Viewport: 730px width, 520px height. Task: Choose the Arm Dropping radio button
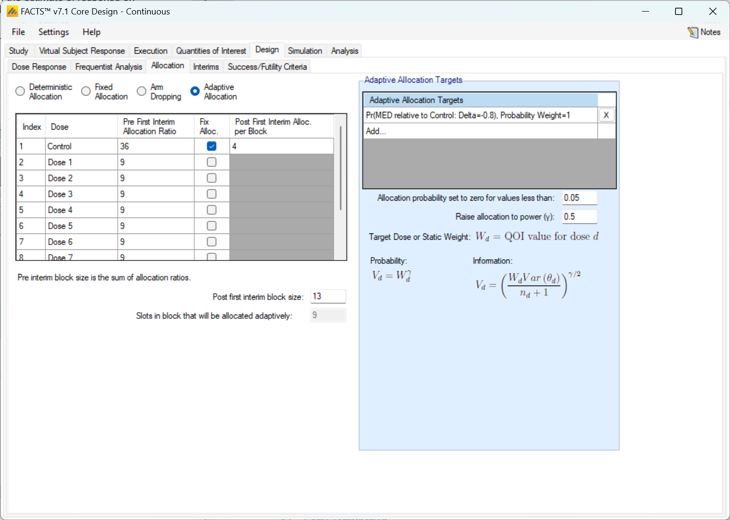click(142, 91)
